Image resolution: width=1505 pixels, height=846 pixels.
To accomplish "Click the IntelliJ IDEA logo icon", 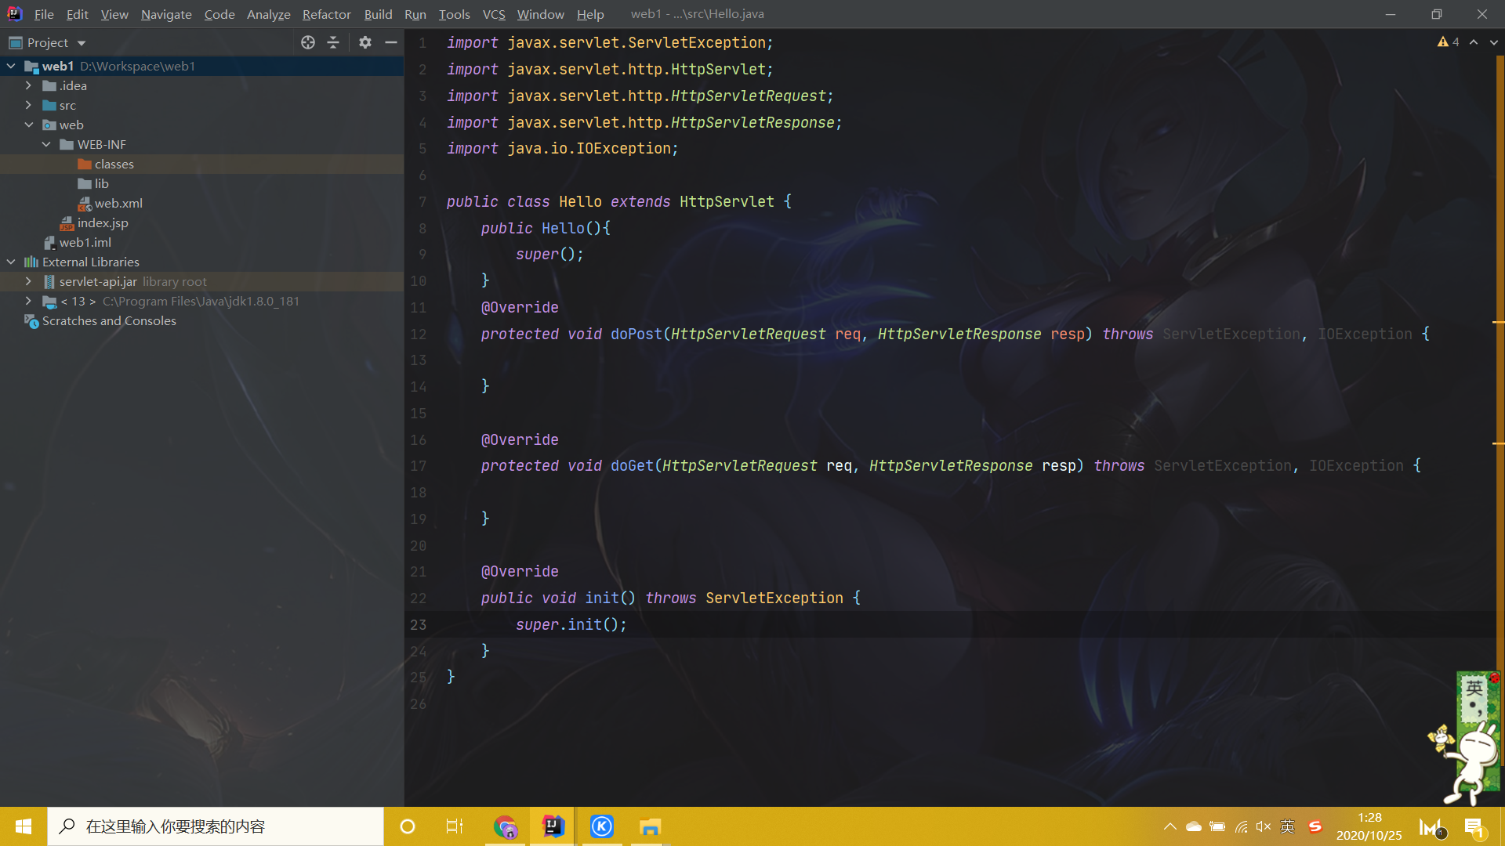I will pos(14,14).
